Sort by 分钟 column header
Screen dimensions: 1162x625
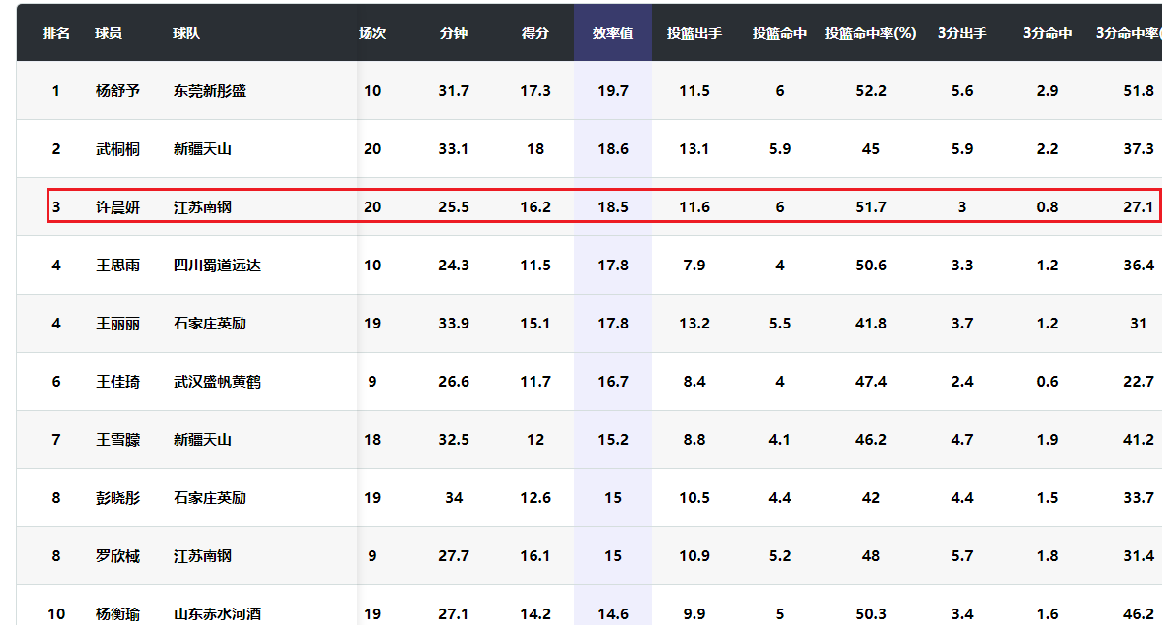pyautogui.click(x=454, y=33)
